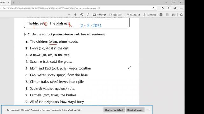Click the Save icon in PDF toolbar
Viewport: 204px width, 114px height.
(167, 15)
